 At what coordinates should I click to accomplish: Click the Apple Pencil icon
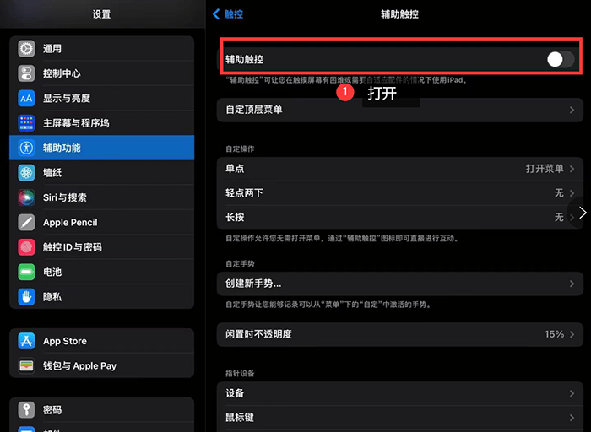pyautogui.click(x=26, y=223)
